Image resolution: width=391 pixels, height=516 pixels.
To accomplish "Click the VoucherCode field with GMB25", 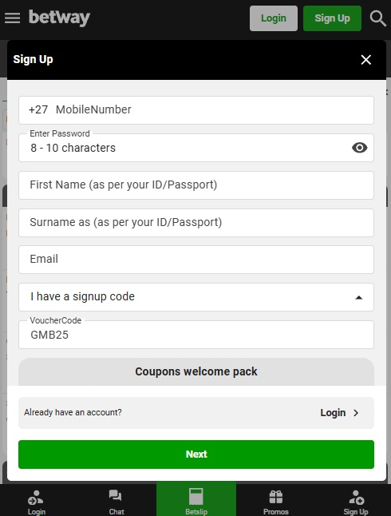I will [196, 335].
